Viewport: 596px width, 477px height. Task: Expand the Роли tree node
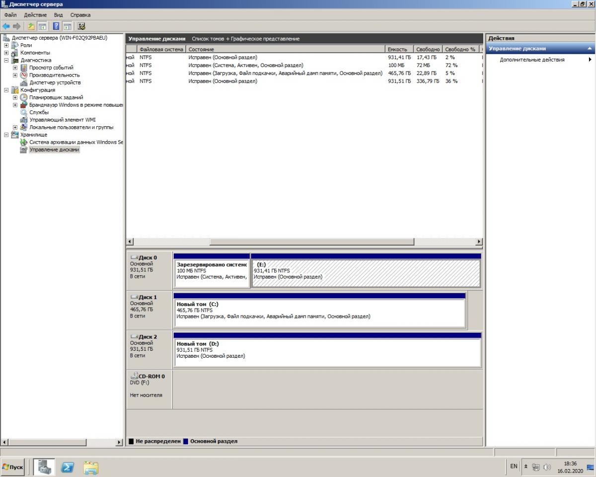(x=6, y=45)
